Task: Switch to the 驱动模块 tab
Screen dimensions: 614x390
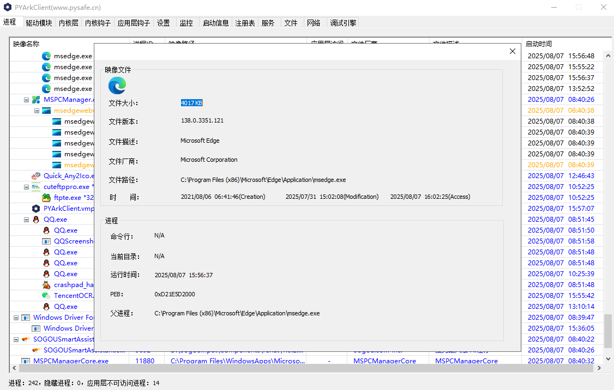Action: pyautogui.click(x=39, y=23)
